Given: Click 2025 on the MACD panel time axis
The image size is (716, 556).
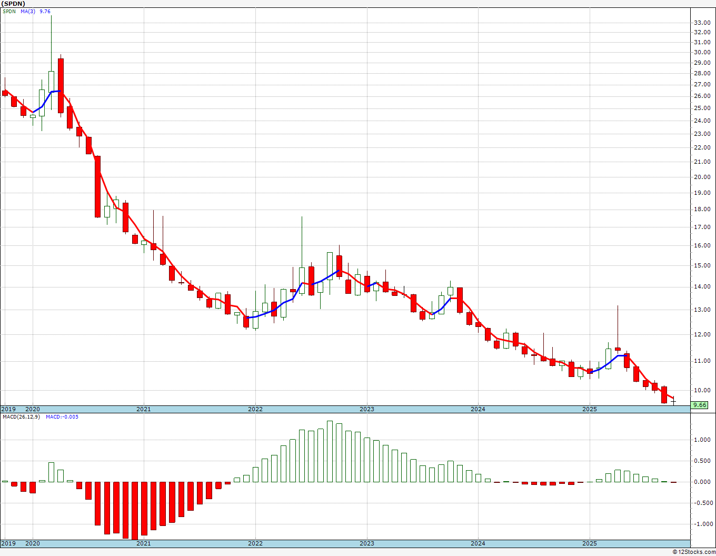Looking at the screenshot, I should [590, 543].
